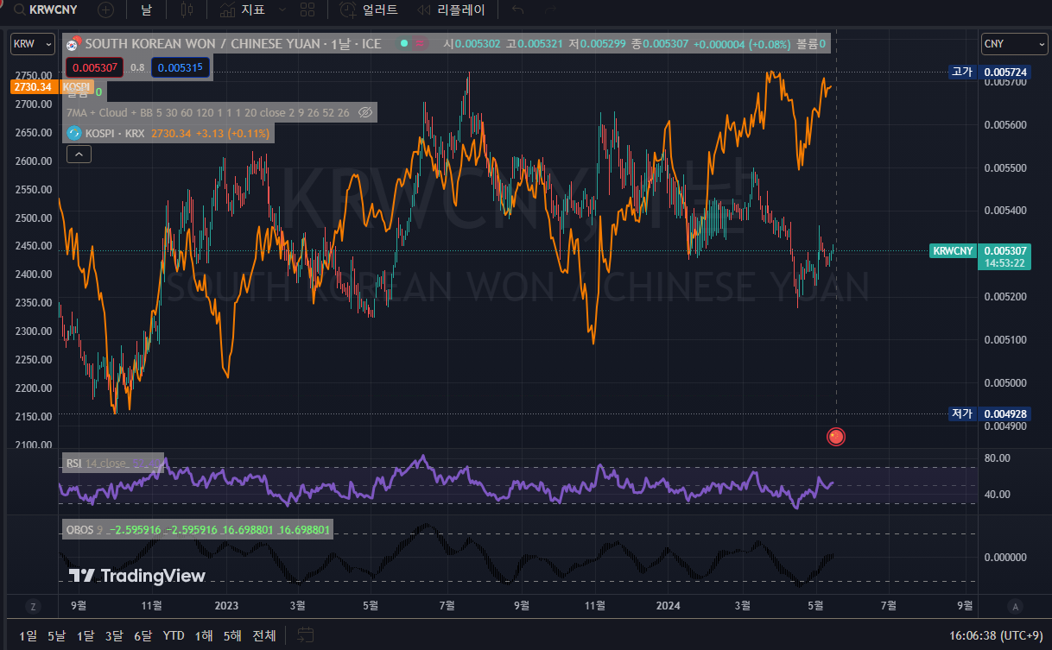Image resolution: width=1052 pixels, height=650 pixels.
Task: Toggle visibility of 7MA Cloud BB indicator
Action: [364, 112]
